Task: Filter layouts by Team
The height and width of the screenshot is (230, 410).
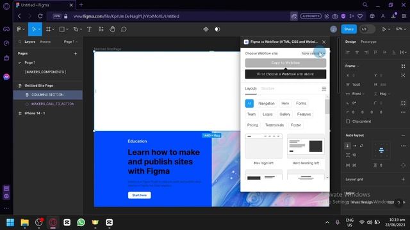Action: (252, 114)
